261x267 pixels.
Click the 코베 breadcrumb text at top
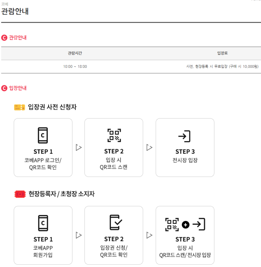[x=5, y=4]
